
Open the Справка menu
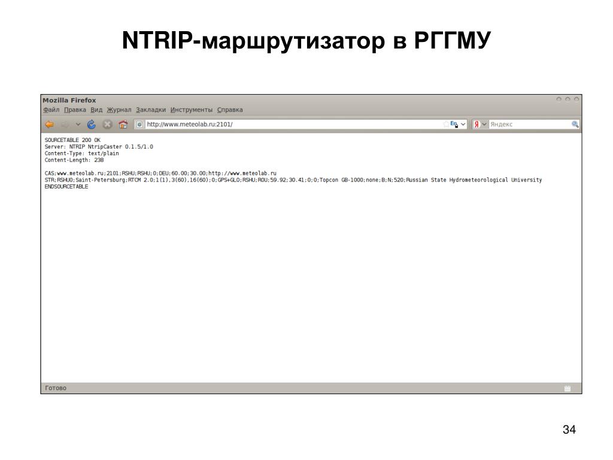point(230,110)
